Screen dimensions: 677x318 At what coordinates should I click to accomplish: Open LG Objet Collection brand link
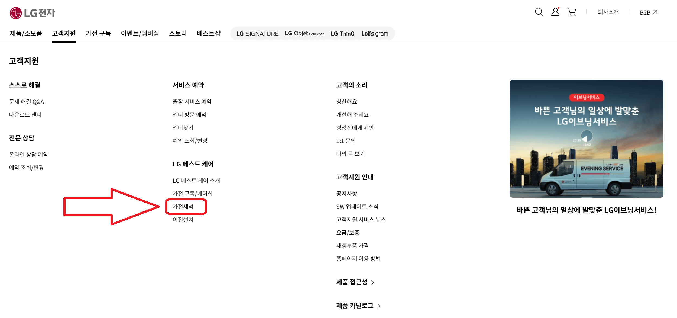tap(304, 34)
